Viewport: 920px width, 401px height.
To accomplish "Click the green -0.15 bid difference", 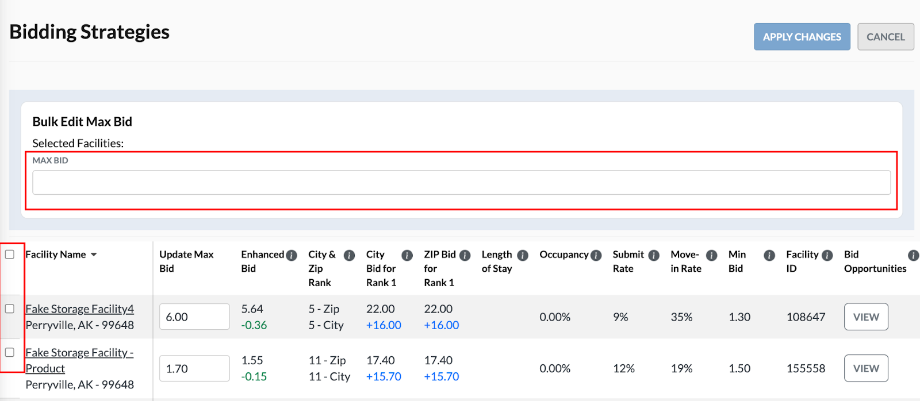I will (254, 376).
